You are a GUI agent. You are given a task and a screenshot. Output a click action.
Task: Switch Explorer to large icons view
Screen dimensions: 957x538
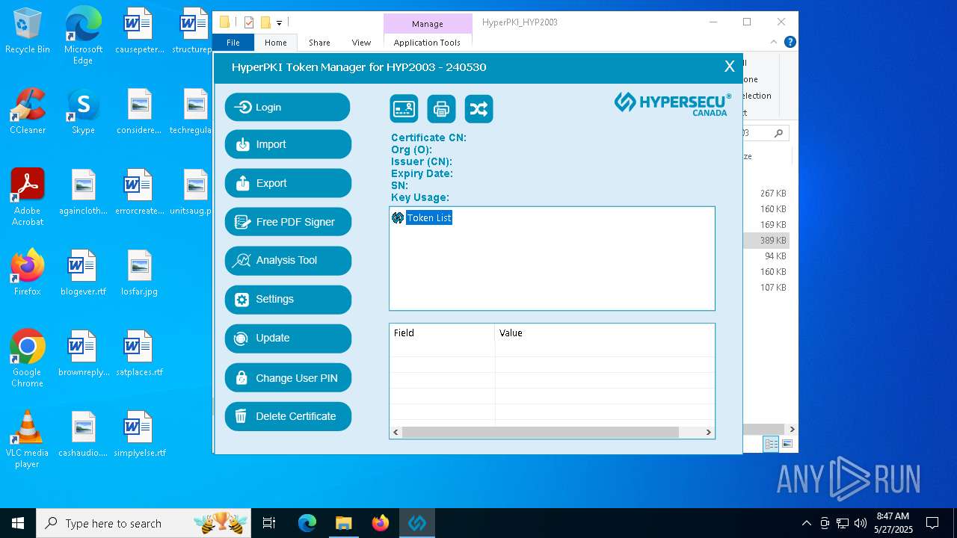[787, 444]
